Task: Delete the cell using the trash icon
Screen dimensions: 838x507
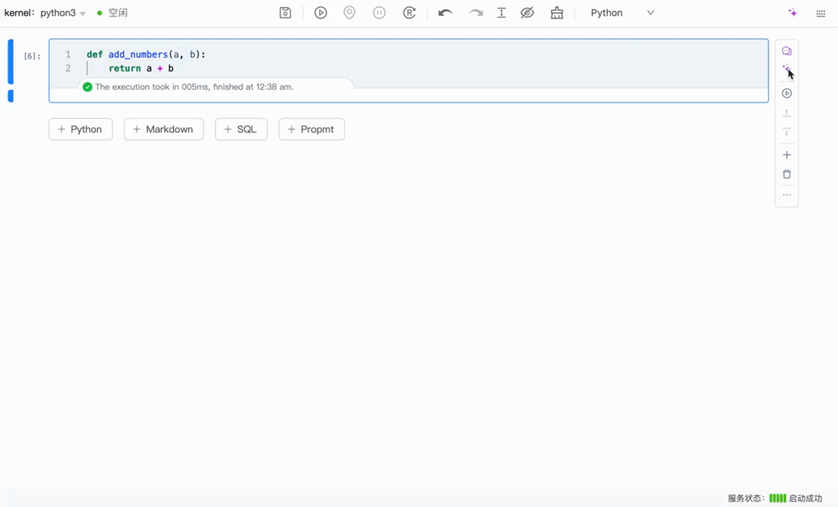Action: [787, 175]
